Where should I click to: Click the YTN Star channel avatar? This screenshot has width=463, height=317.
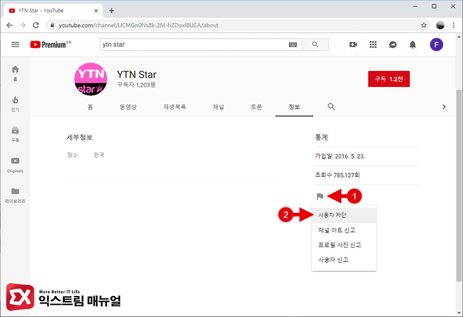click(90, 79)
